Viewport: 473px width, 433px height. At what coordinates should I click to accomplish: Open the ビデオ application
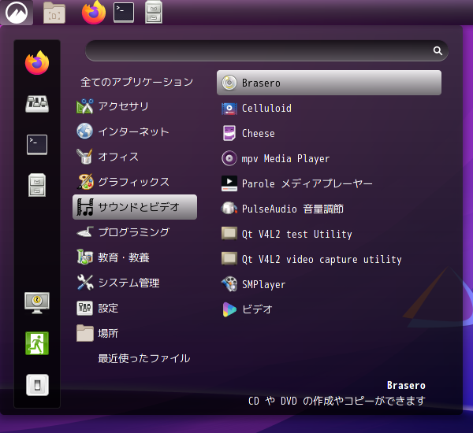click(329, 309)
